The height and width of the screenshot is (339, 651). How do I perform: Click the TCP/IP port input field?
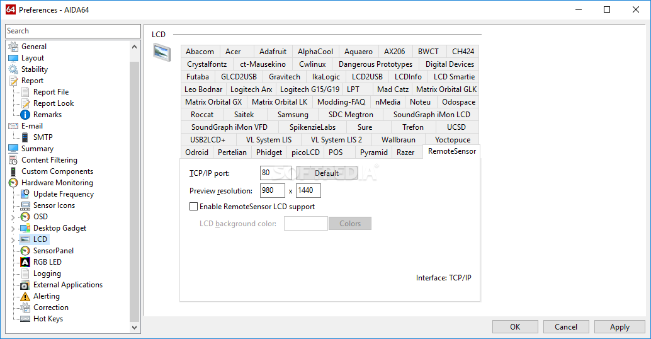pos(276,173)
